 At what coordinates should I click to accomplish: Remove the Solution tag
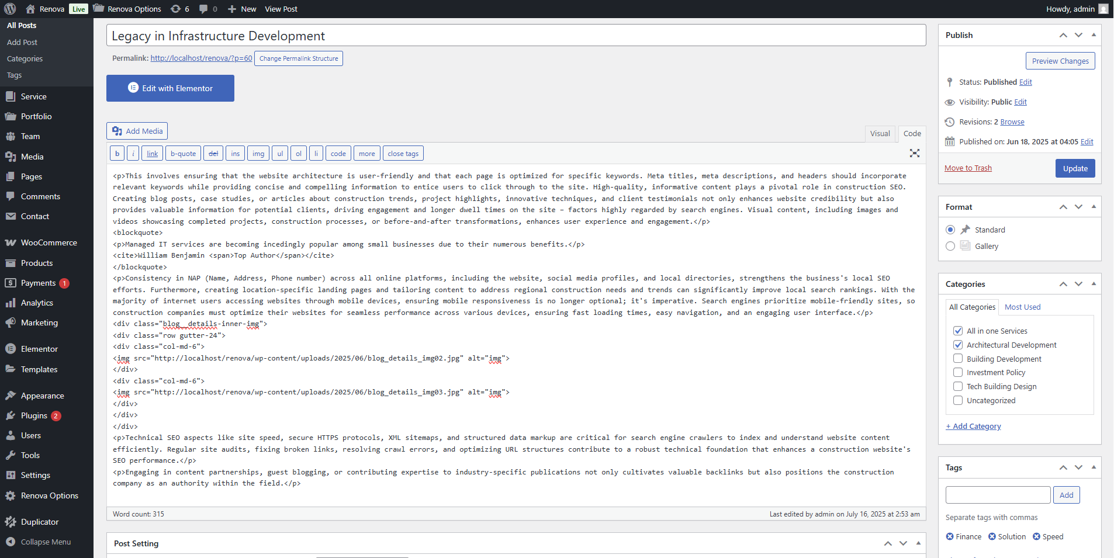tap(992, 536)
